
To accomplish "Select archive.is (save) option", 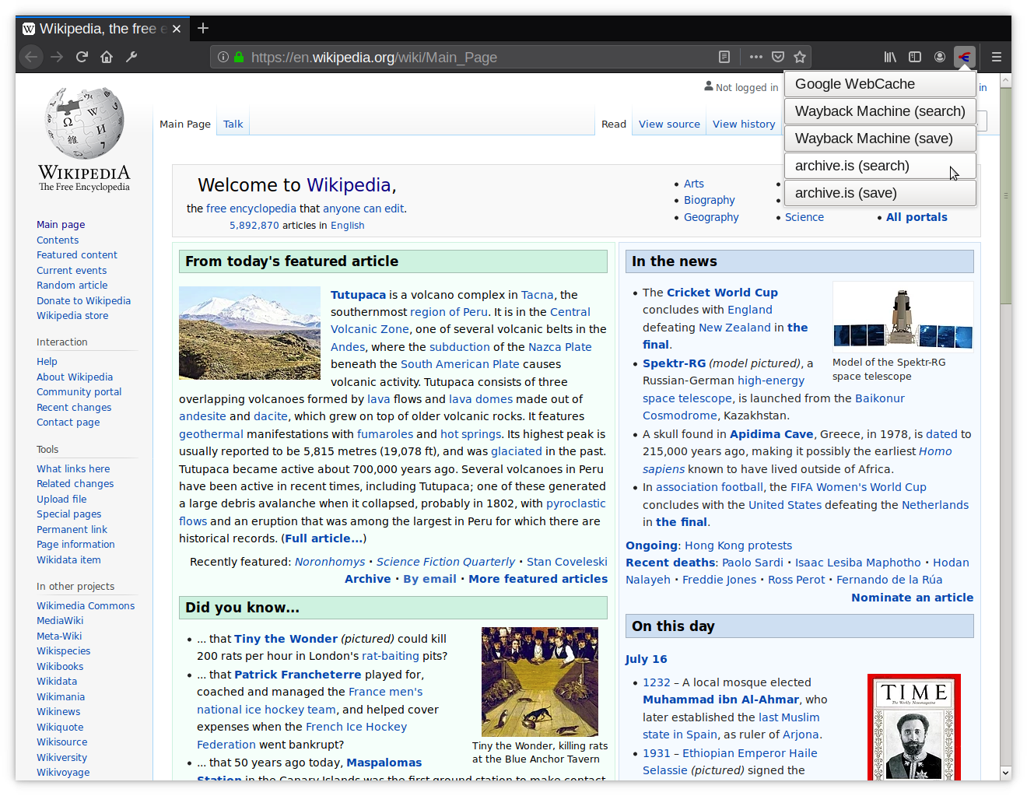I will [880, 193].
